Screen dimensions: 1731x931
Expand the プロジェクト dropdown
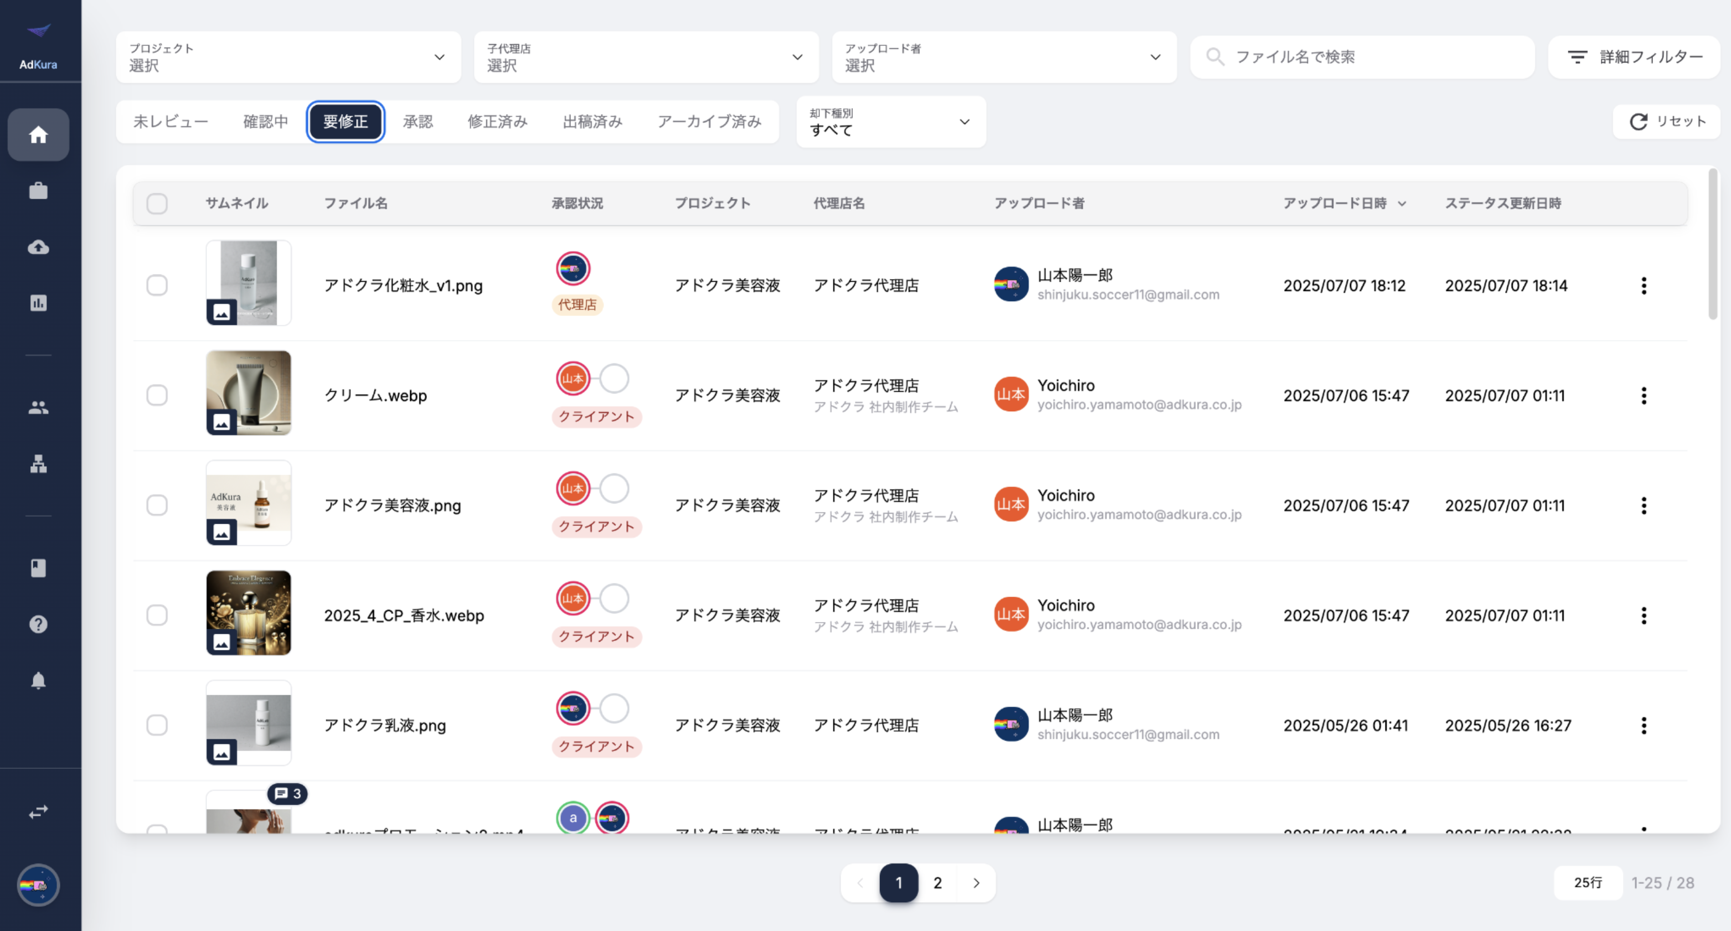(287, 57)
